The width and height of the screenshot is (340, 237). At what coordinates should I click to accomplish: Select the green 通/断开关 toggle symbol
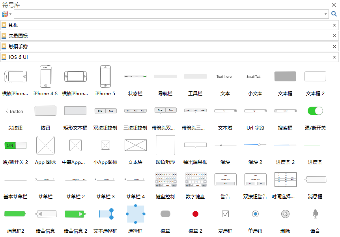pyautogui.click(x=315, y=111)
